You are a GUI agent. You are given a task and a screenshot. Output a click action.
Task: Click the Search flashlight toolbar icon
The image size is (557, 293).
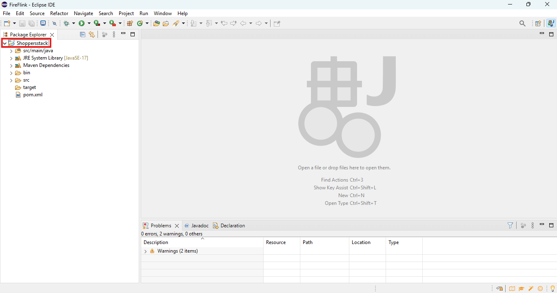[176, 23]
